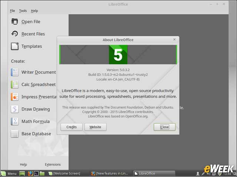Viewport: 237px width, 177px height.
Task: Click the 'Version: 5.0.3.2' text
Action: 118,70
